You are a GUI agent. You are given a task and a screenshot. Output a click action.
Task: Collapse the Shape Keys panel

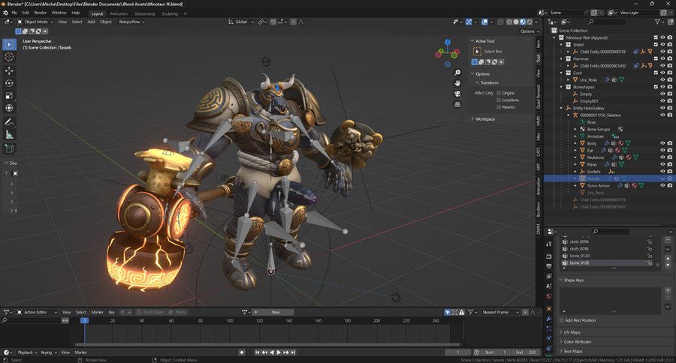[573, 280]
